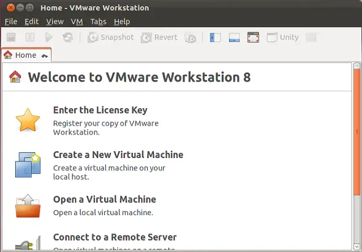Viewport: 362px width, 252px height.
Task: Click "Register your copy of VMware Workstation." text
Action: 106,128
